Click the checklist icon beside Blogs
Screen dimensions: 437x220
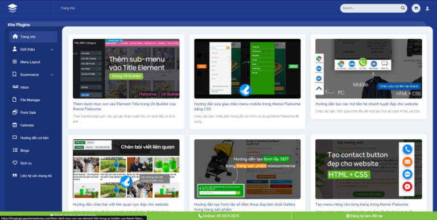point(15,150)
